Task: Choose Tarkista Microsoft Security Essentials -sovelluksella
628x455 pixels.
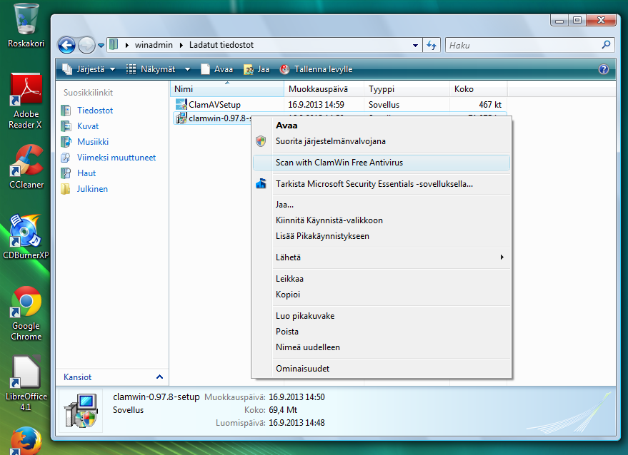Action: coord(382,184)
